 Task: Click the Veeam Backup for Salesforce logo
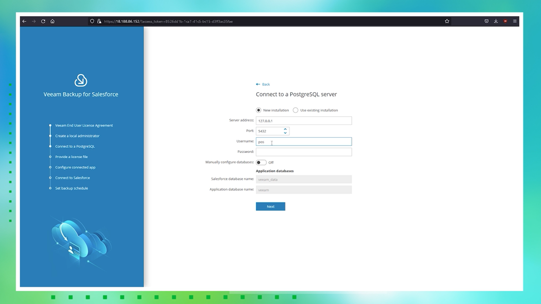[x=81, y=81]
